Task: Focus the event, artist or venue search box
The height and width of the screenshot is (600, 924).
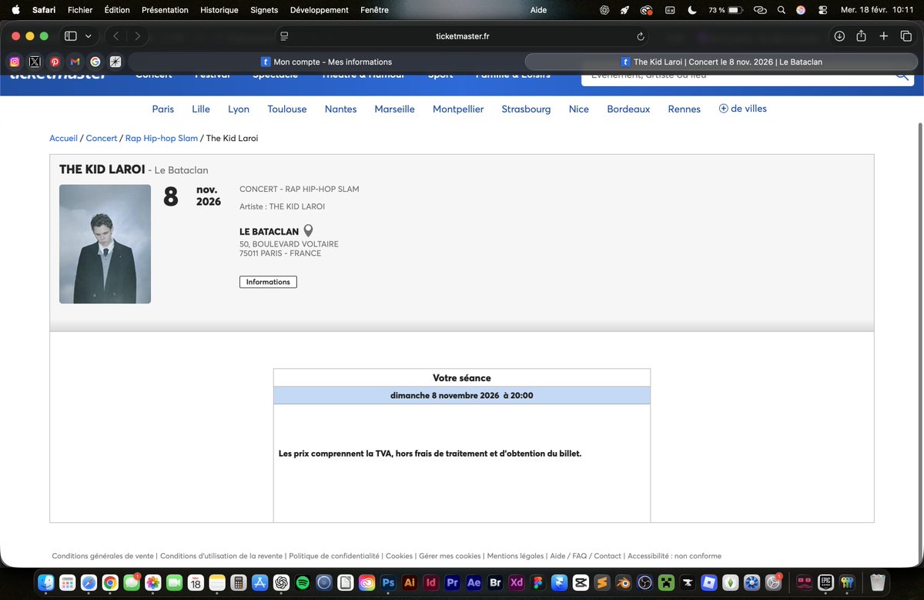Action: 736,75
